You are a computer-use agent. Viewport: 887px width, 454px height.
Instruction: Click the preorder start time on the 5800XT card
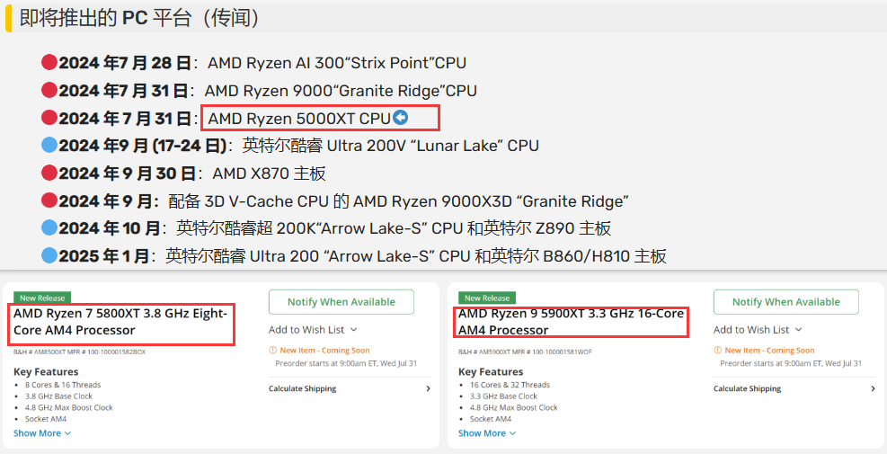pyautogui.click(x=346, y=363)
